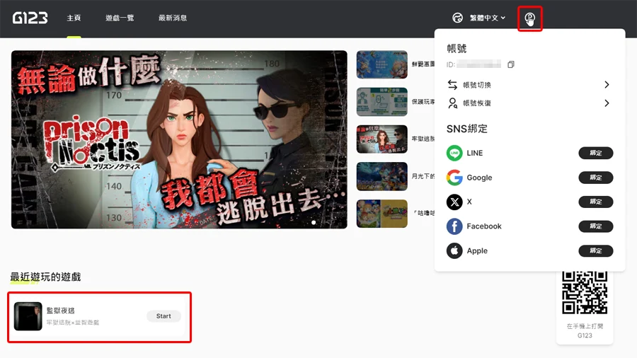Click the Apple logo icon

click(454, 251)
